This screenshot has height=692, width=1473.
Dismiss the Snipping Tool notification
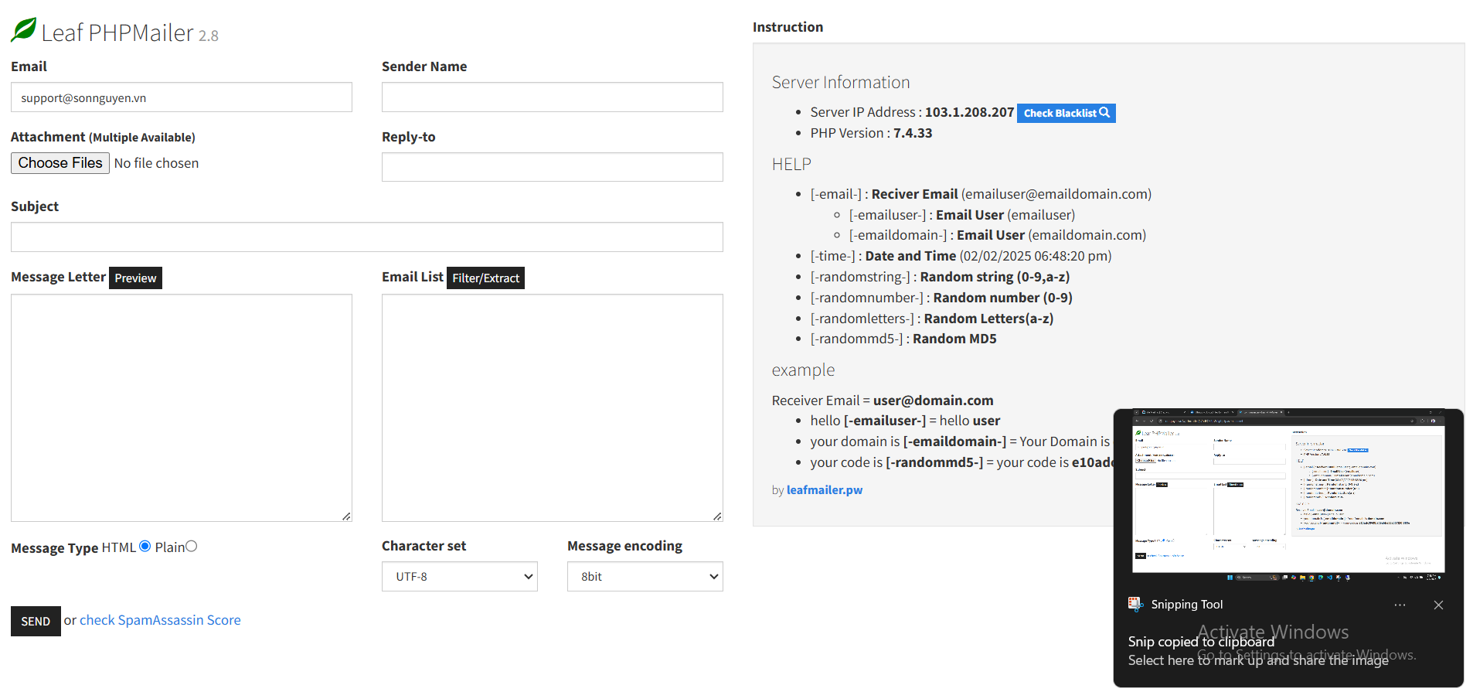pyautogui.click(x=1438, y=605)
